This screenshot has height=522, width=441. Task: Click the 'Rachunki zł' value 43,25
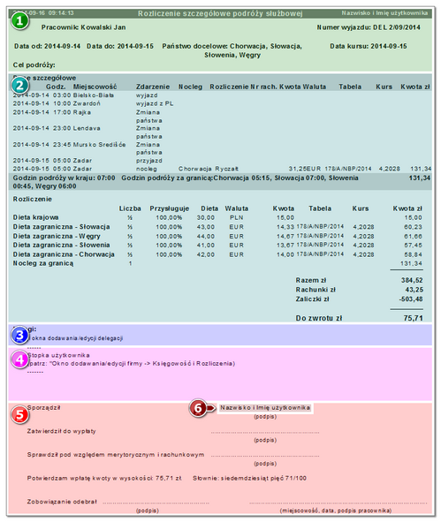click(414, 290)
